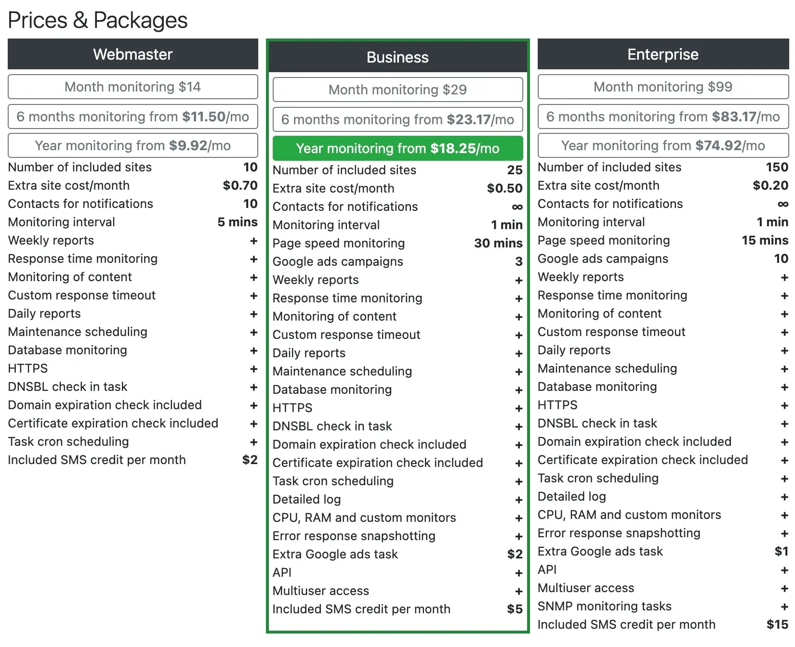Click plus icon for Enterprise Database monitoring
This screenshot has width=795, height=647.
(x=784, y=387)
